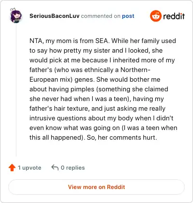Viewport: 193px width, 203px height.
Task: Click the Reddit Snoo logo icon
Action: [x=155, y=16]
